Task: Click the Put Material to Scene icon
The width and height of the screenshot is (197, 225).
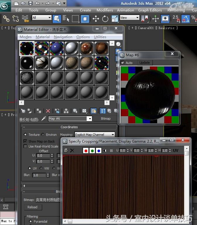Action: 30,111
